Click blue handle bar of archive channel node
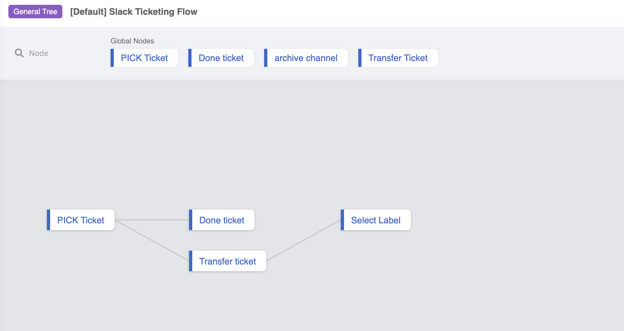This screenshot has height=331, width=624. click(266, 58)
